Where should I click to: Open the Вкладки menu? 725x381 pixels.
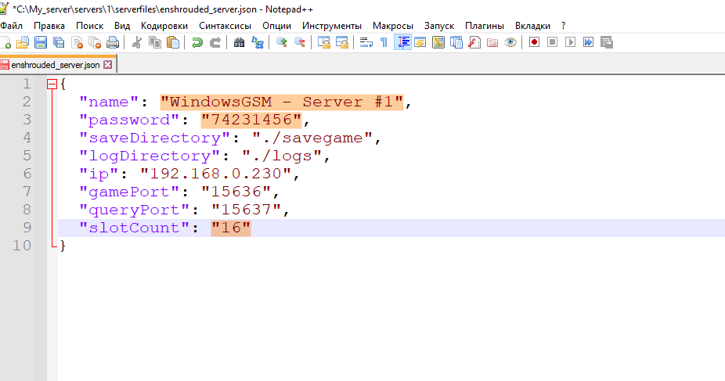point(532,26)
